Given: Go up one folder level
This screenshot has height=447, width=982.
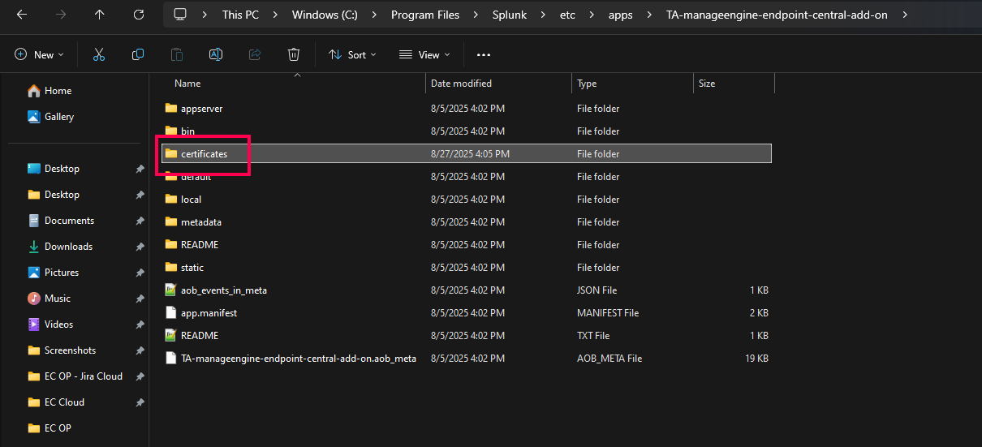Looking at the screenshot, I should (99, 15).
